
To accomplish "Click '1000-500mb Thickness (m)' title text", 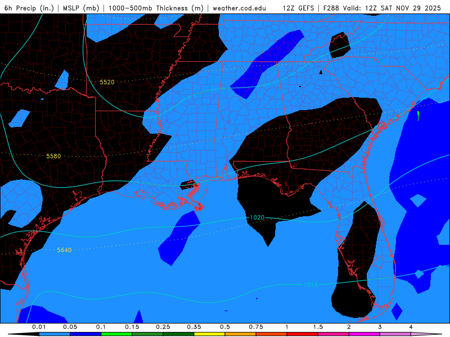I will [x=156, y=8].
